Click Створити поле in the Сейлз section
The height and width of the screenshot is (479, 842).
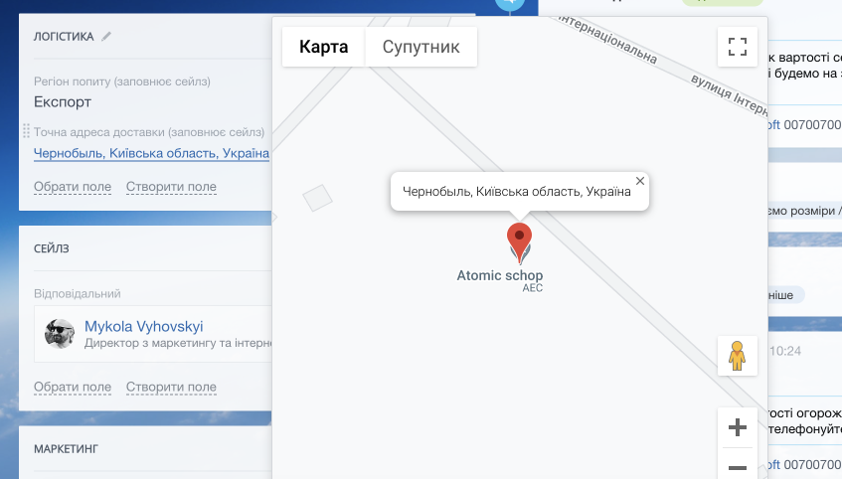click(x=171, y=387)
